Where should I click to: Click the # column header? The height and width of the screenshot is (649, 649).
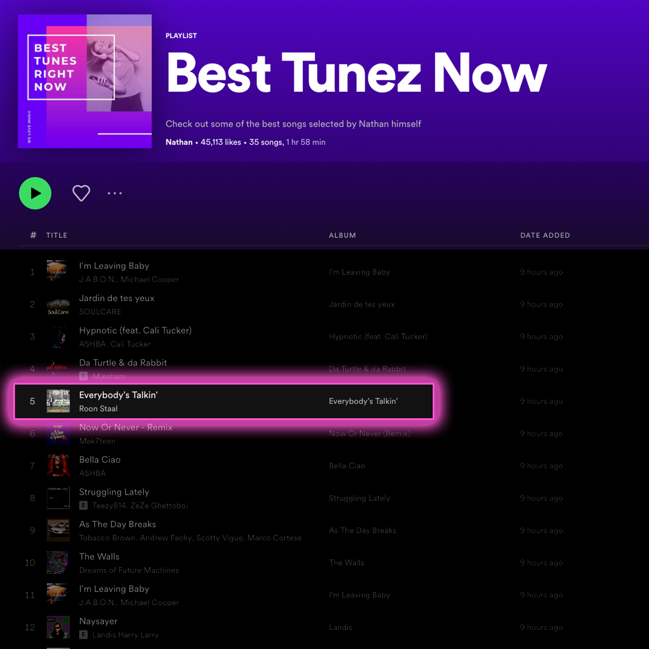(33, 235)
